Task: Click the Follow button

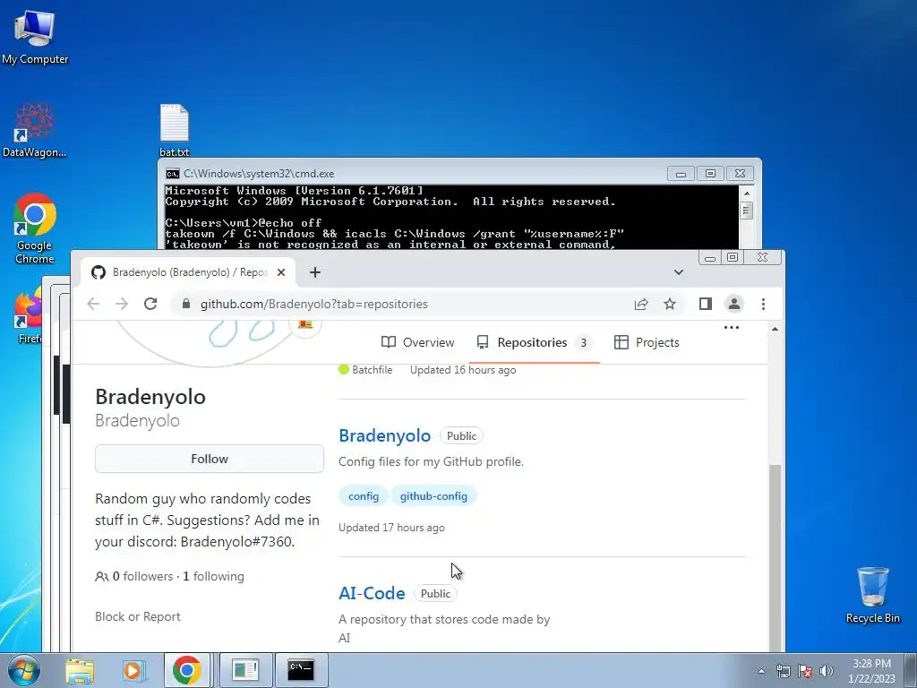Action: [210, 459]
